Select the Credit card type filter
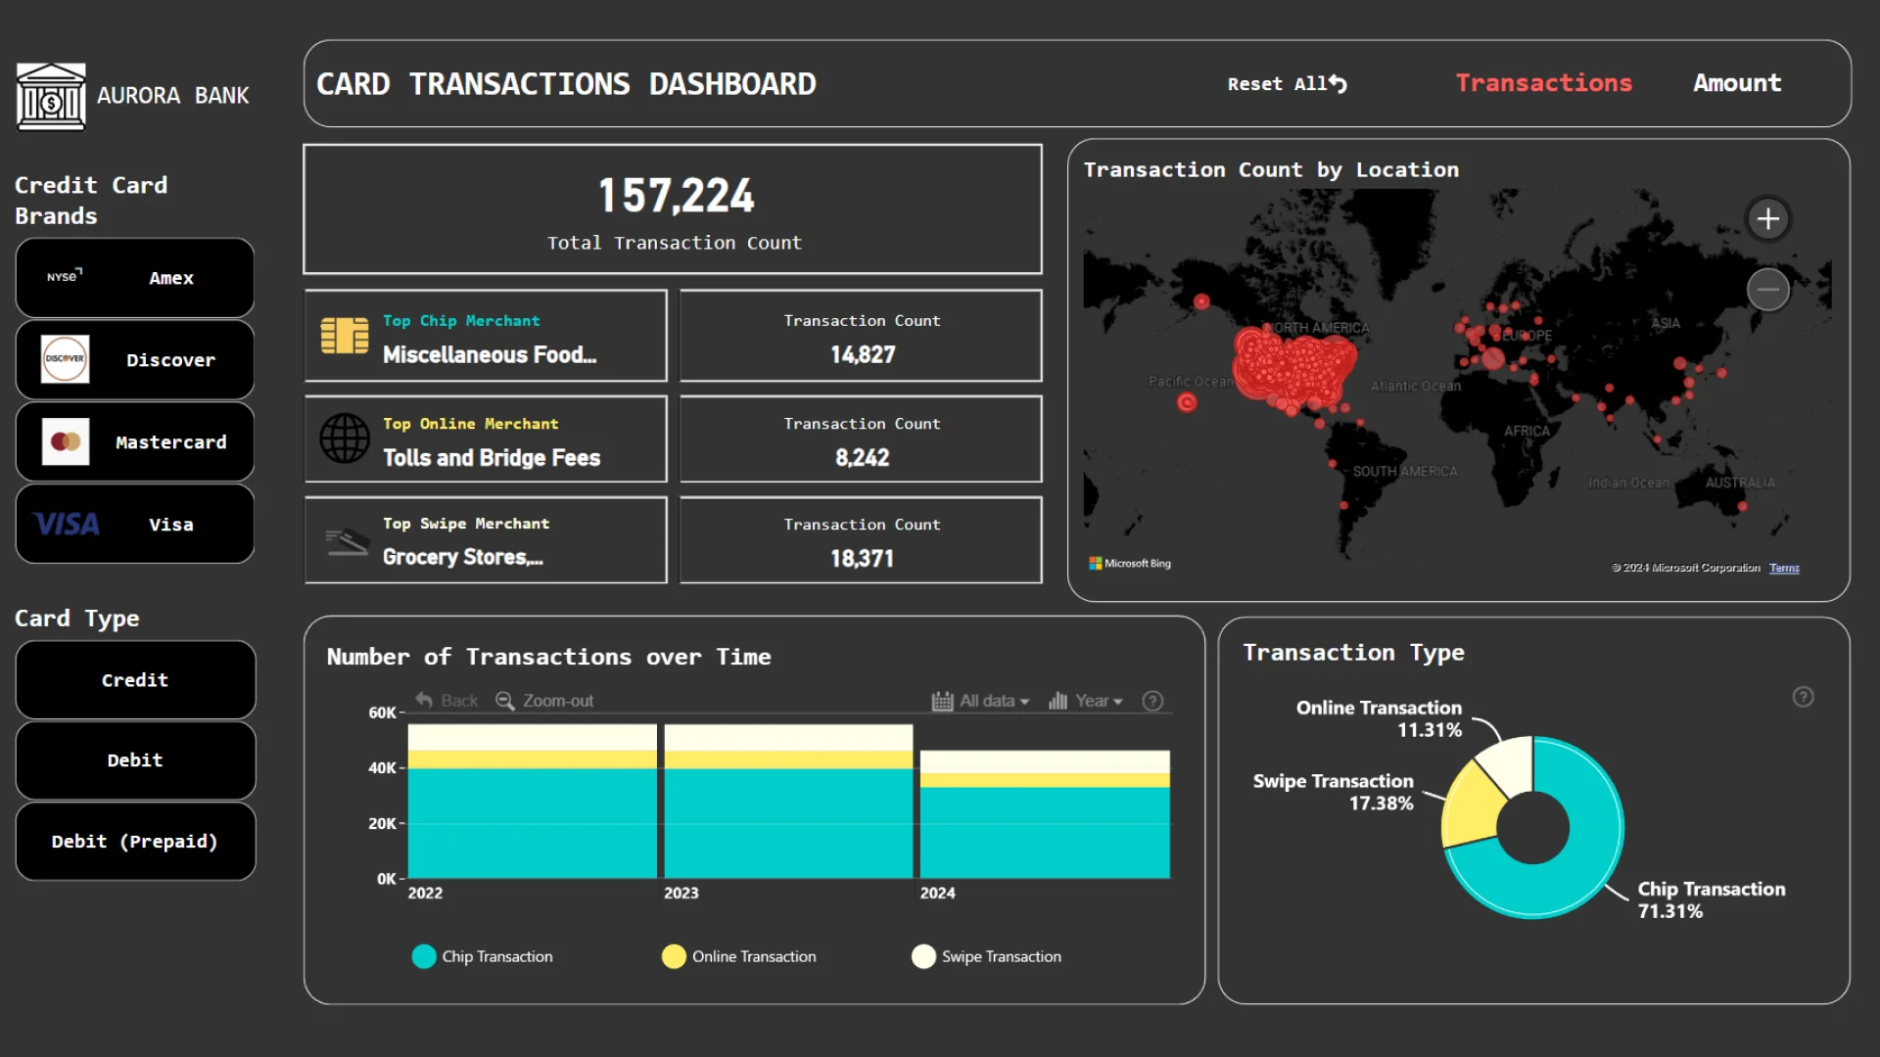 pyautogui.click(x=135, y=680)
